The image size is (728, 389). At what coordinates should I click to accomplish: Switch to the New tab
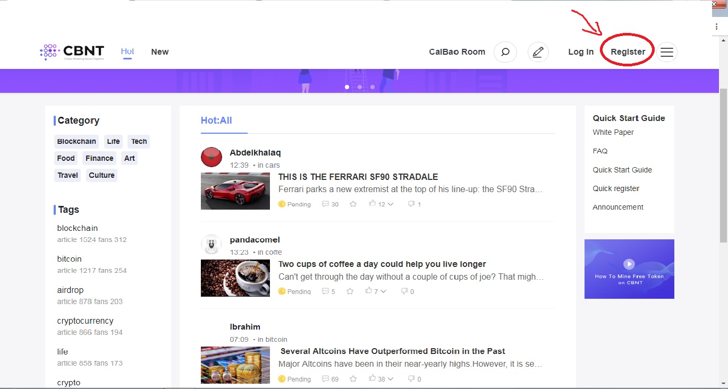[x=159, y=51]
